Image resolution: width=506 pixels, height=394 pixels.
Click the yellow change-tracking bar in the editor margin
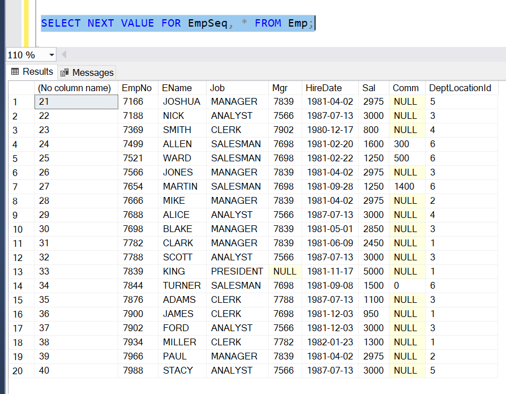pos(26,23)
